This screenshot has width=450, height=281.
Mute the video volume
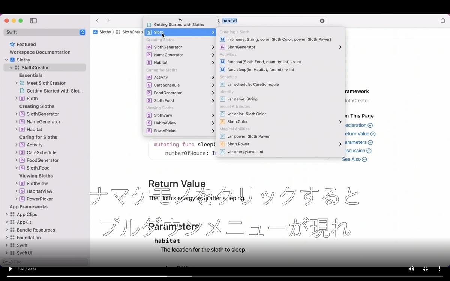[411, 269]
